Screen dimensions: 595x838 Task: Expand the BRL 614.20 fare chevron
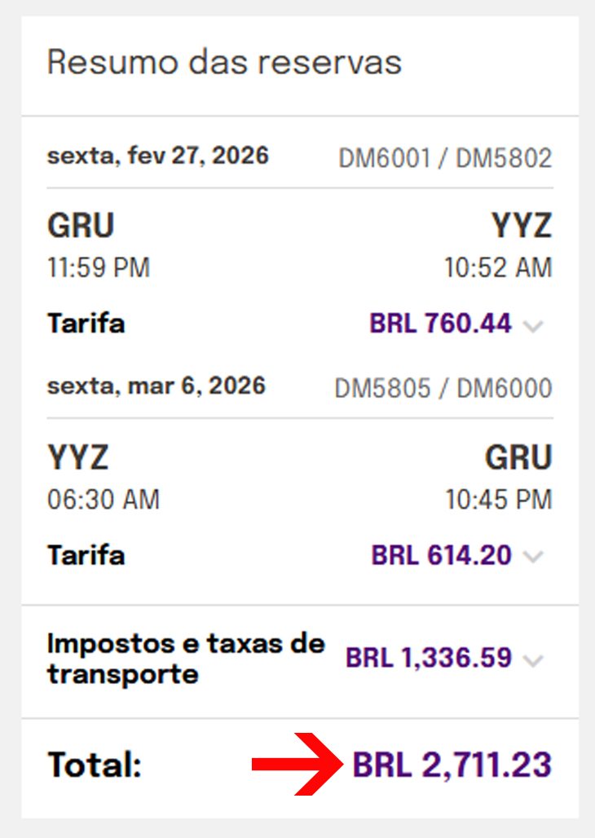coord(533,557)
